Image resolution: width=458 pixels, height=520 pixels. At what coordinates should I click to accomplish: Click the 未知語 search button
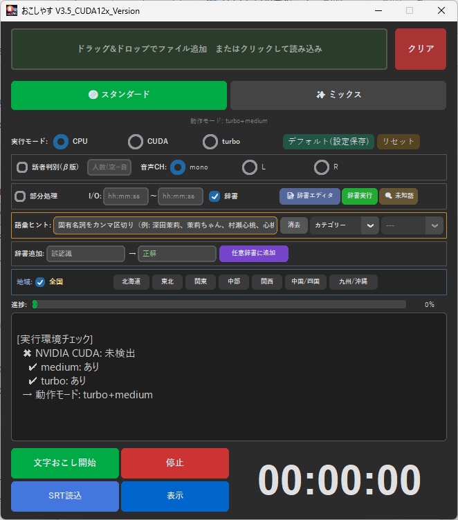tap(399, 196)
